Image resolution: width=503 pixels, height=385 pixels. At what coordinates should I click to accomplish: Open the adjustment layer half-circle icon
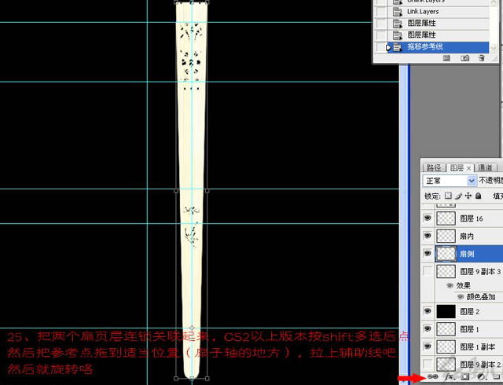481,376
